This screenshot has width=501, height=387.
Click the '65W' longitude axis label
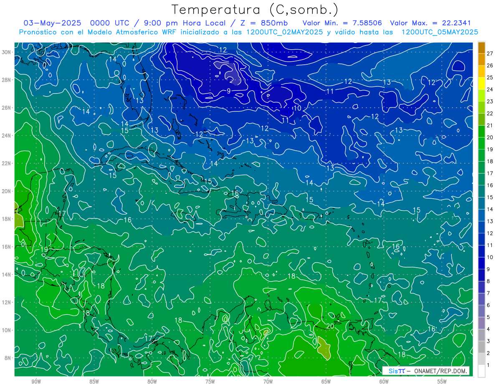coord(326,382)
